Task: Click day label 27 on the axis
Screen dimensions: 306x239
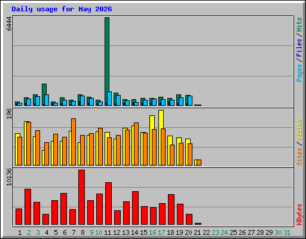Action: click(x=251, y=232)
